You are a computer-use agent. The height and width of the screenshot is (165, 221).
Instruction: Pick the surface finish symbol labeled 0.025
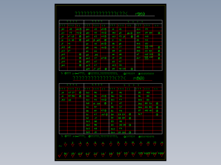(x=148, y=154)
